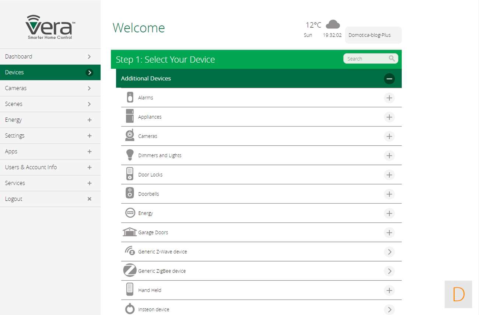The width and height of the screenshot is (479, 315).
Task: Open the Dashboard menu item
Action: click(50, 56)
